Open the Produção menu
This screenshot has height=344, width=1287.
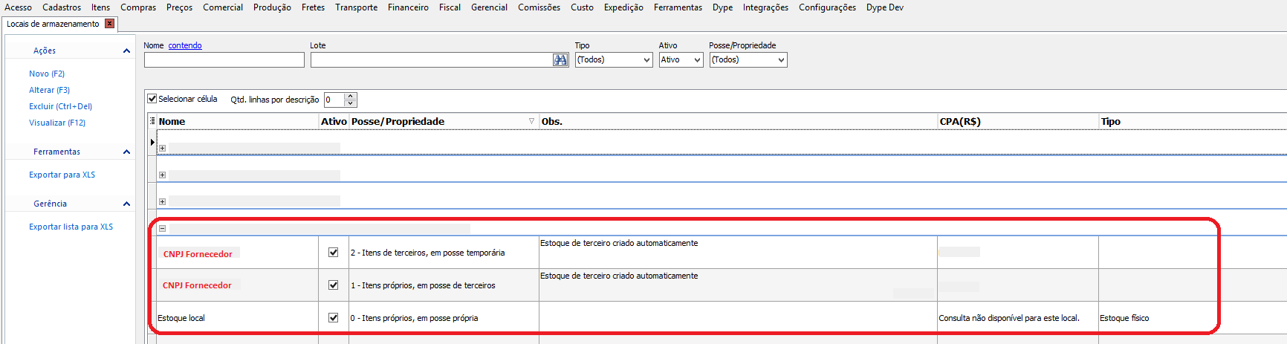[x=272, y=7]
